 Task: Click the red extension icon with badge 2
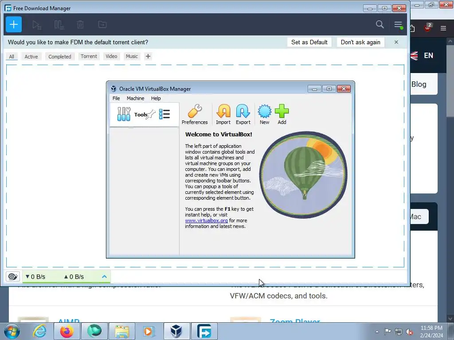tap(428, 27)
